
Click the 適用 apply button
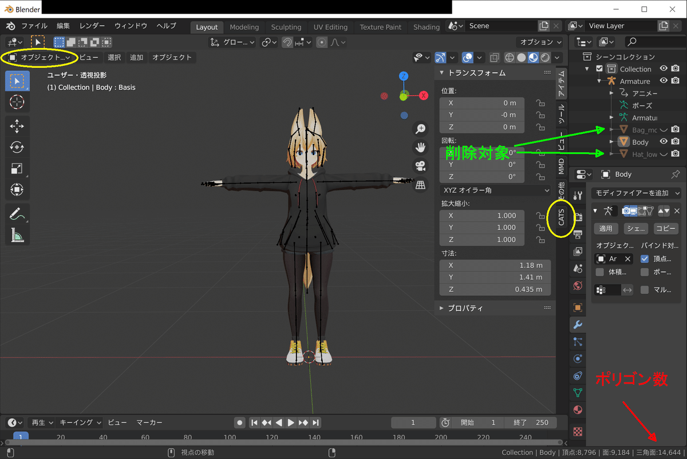click(606, 228)
